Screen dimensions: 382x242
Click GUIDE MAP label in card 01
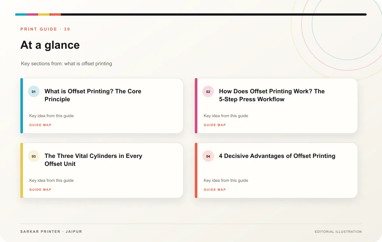(x=40, y=125)
